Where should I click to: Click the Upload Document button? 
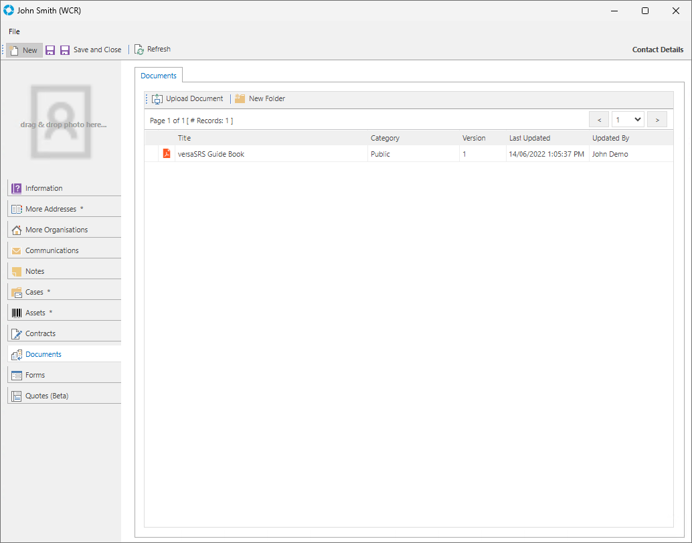[x=188, y=99]
